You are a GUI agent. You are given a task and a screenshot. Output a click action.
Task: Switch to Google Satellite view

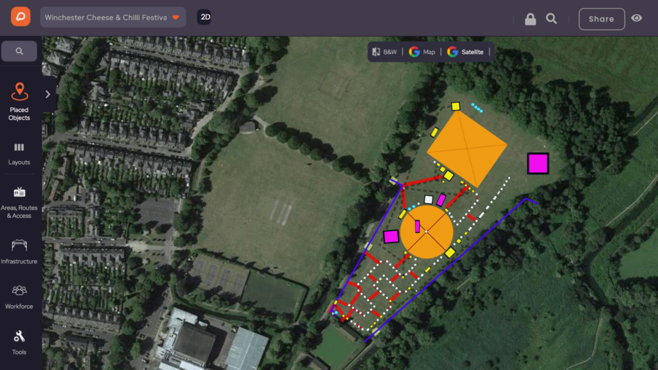click(465, 52)
